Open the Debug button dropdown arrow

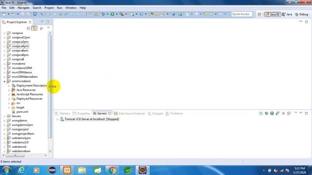tap(107, 14)
